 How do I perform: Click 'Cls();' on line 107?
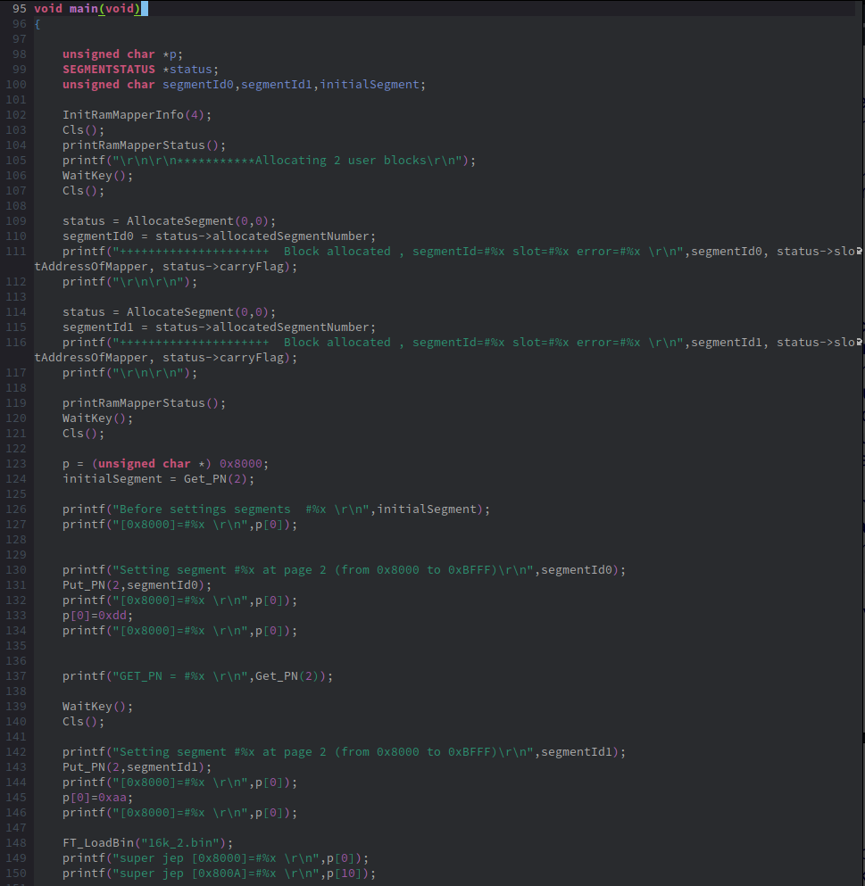click(x=84, y=191)
